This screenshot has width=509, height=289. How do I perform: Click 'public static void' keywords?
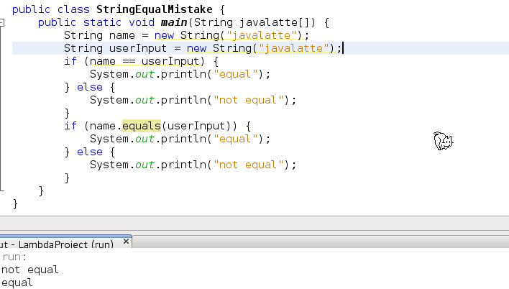point(96,22)
